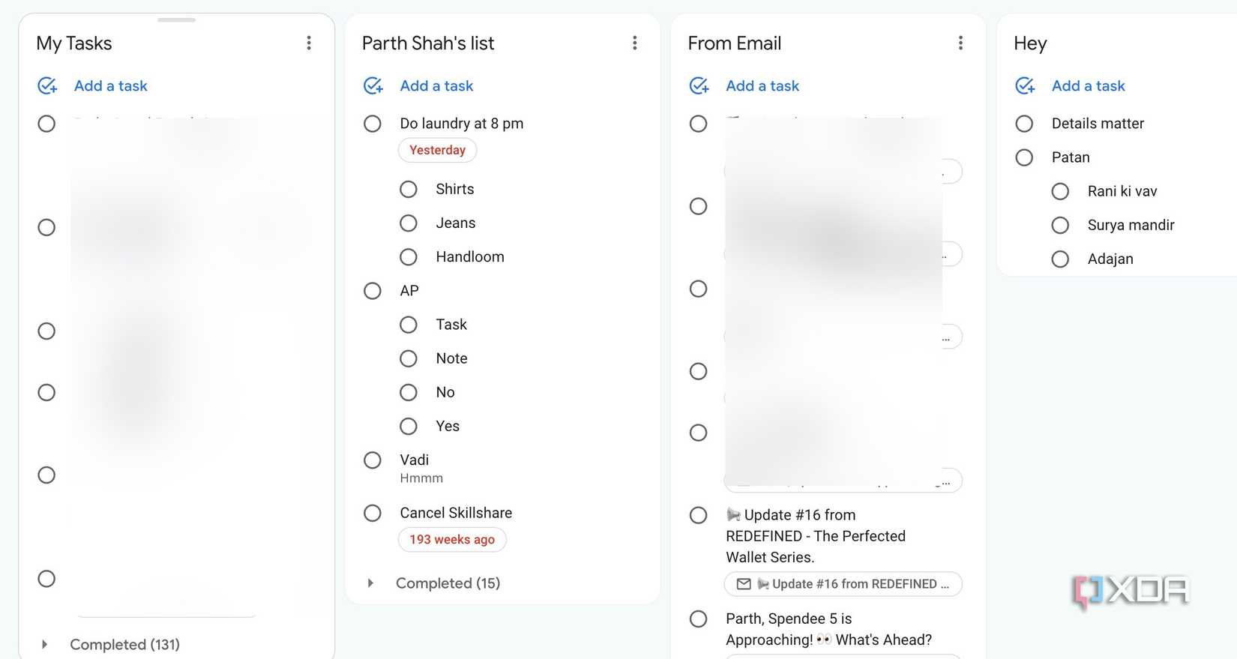Click the 'Yesterday' due date chip
1237x659 pixels.
click(437, 150)
